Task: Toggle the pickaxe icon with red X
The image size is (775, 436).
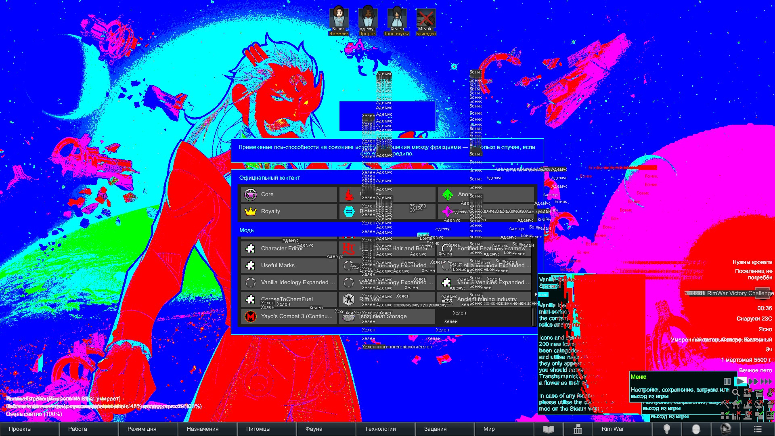Action: [725, 404]
